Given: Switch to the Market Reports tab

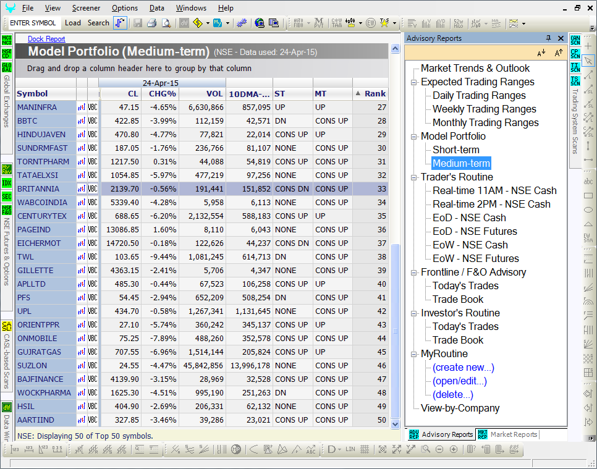Looking at the screenshot, I should click(507, 434).
